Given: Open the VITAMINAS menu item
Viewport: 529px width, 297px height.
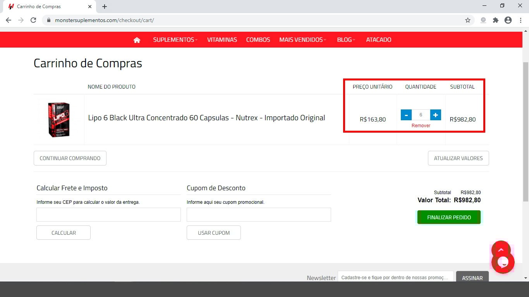Looking at the screenshot, I should click(222, 40).
